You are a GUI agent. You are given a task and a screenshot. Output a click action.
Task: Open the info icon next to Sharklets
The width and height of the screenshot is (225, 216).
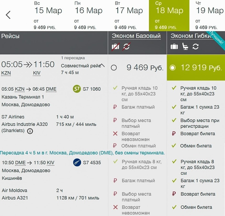[x=30, y=131]
